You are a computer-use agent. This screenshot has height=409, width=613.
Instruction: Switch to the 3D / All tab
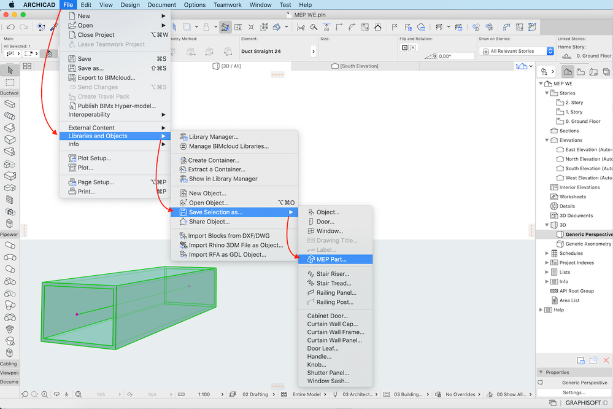pyautogui.click(x=227, y=66)
